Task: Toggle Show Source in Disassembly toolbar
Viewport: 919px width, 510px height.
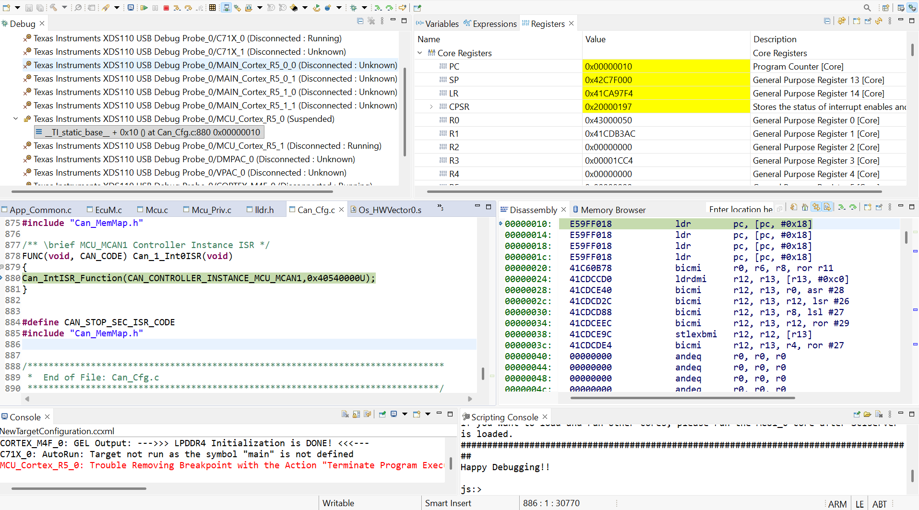Action: point(827,207)
